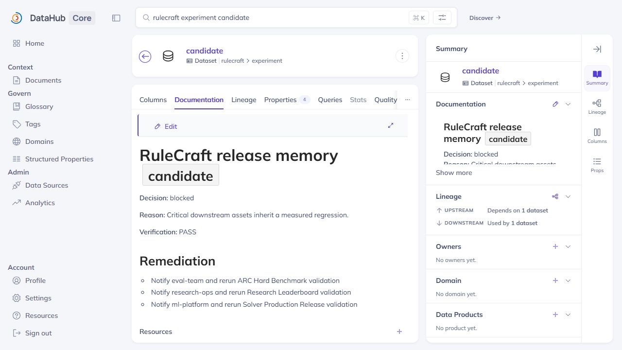Collapse the left sidebar with the panel icon
The height and width of the screenshot is (350, 622).
[116, 18]
